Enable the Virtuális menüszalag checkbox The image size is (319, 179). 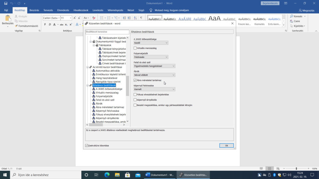click(135, 48)
